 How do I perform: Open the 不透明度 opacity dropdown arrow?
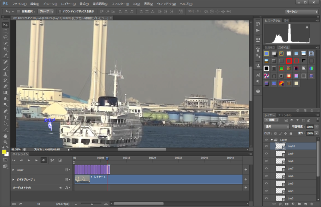[317, 127]
